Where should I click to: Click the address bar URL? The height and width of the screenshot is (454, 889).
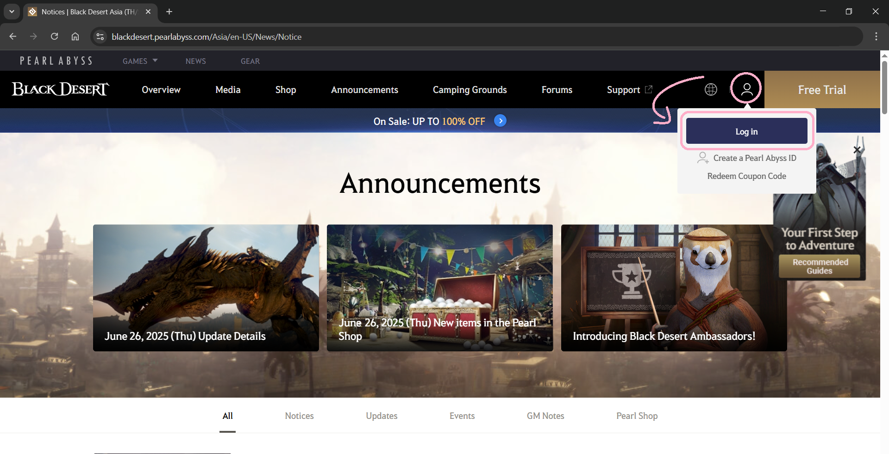(207, 37)
